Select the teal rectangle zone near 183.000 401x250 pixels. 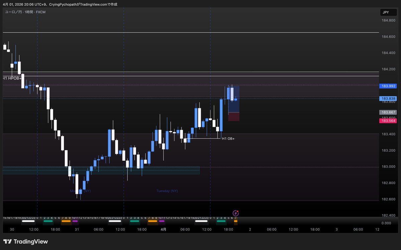pos(101,170)
